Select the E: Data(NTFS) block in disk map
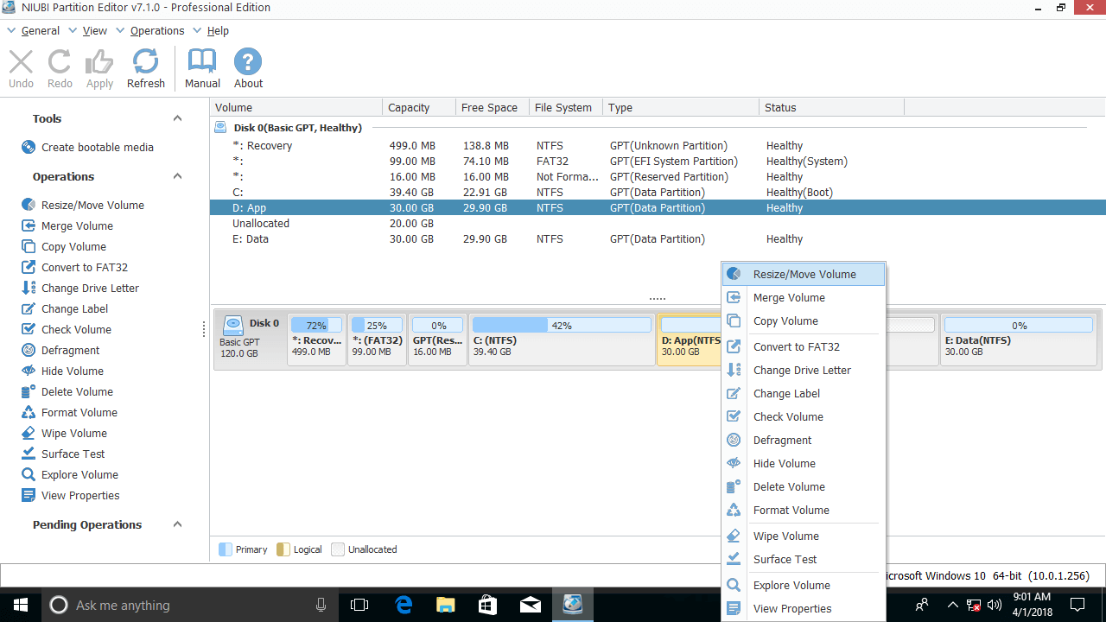This screenshot has width=1106, height=622. coord(1019,339)
